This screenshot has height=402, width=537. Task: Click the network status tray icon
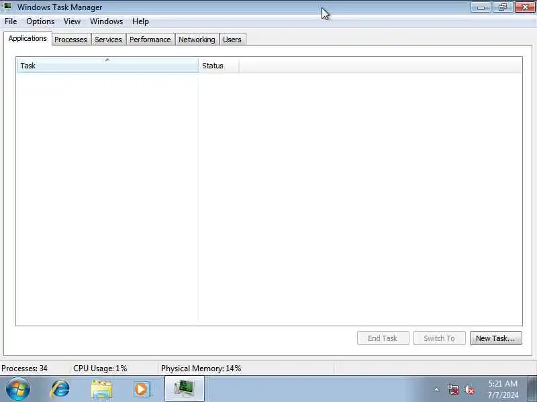pyautogui.click(x=454, y=389)
